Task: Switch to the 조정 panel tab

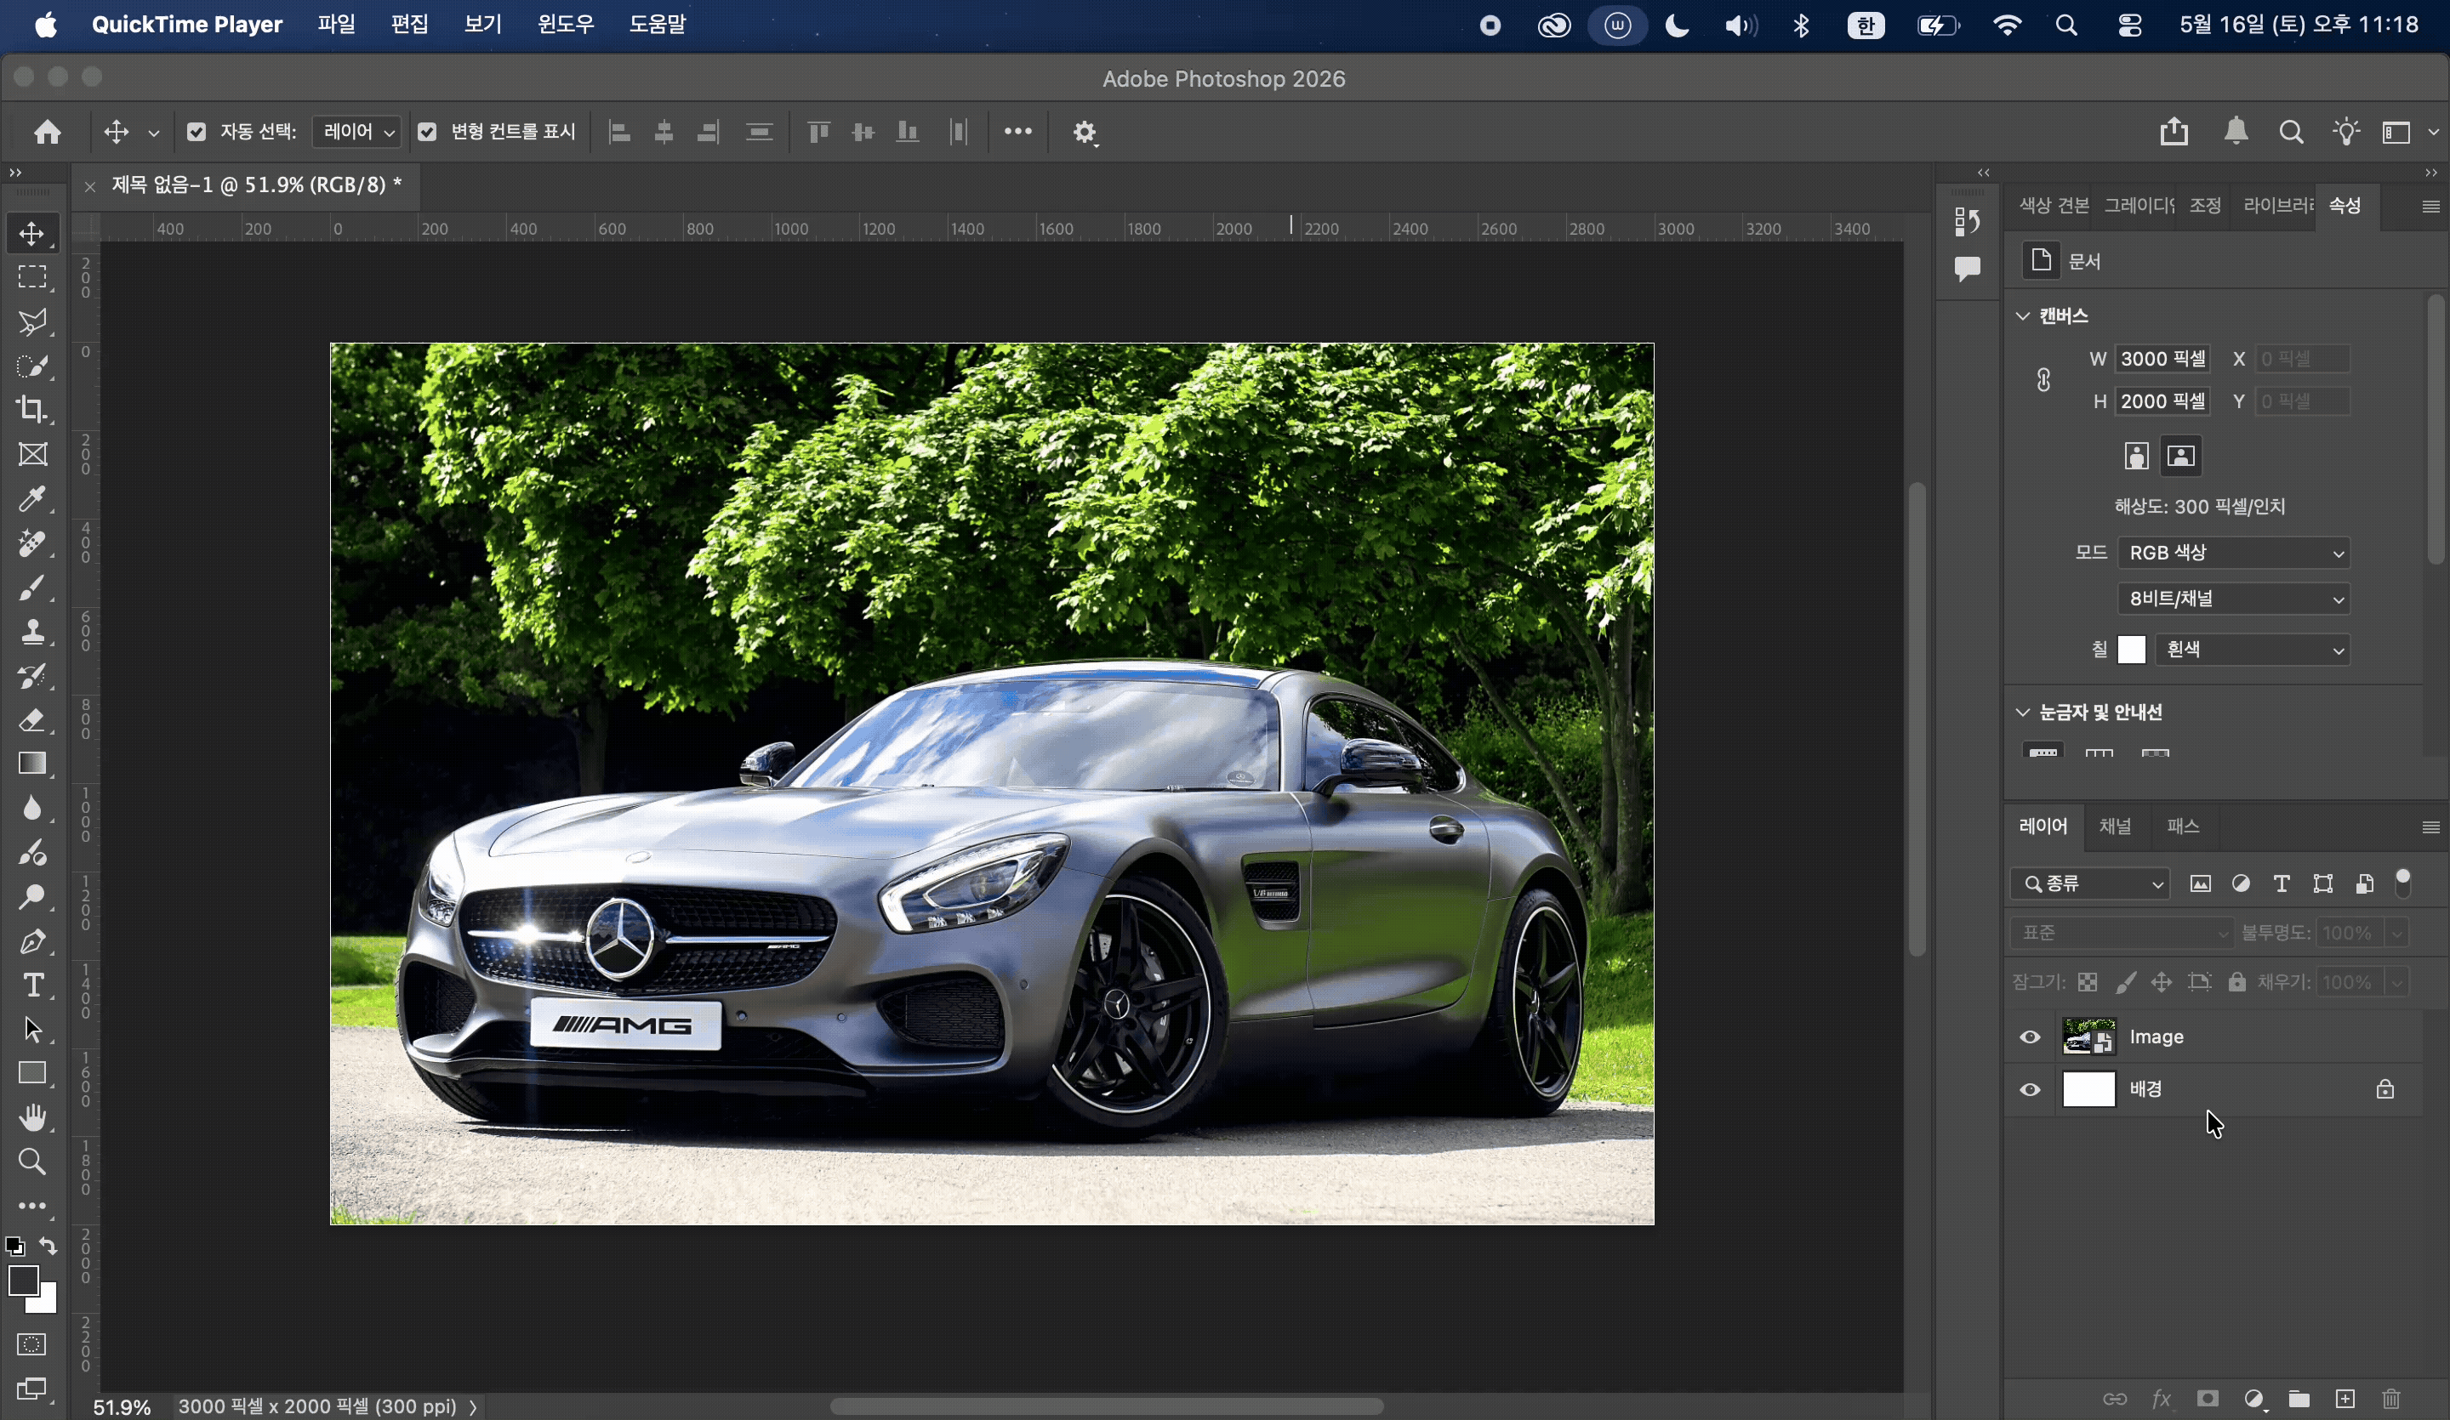Action: click(x=2205, y=205)
